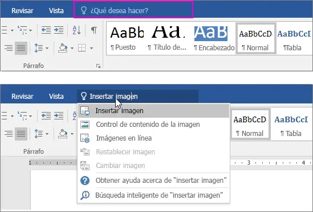
Task: Increase indent in the upper ribbon
Action: pos(59,30)
